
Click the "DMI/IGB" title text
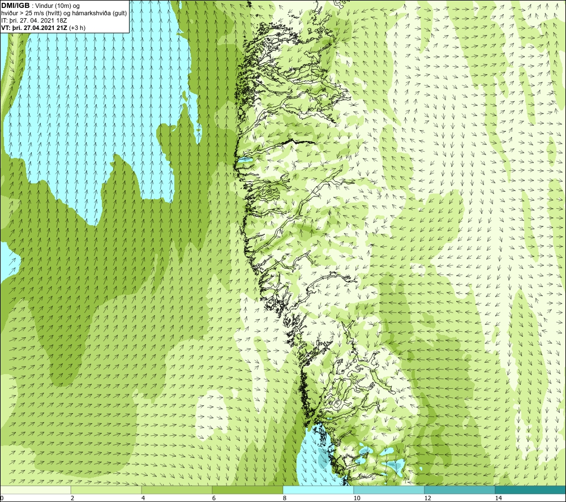15,6
